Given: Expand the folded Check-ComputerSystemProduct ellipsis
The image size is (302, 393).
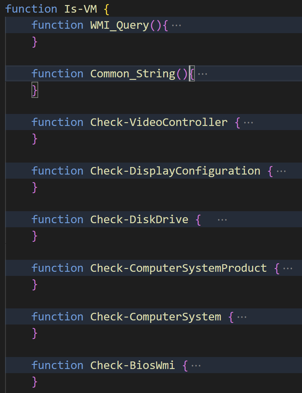Looking at the screenshot, I should point(287,269).
